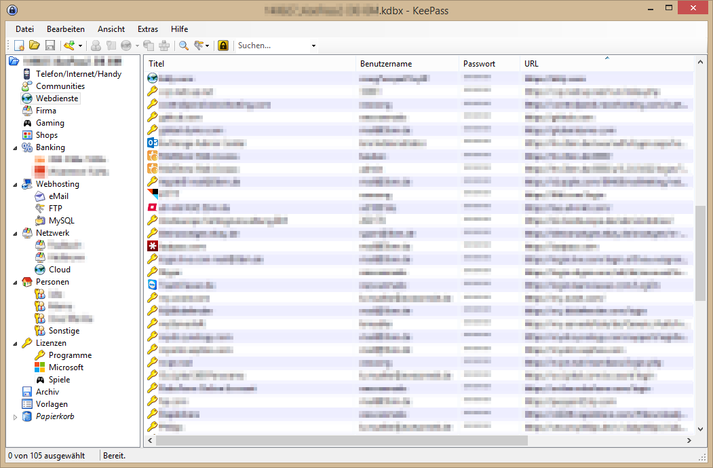The height and width of the screenshot is (468, 713).
Task: Click the Banking group percent icon
Action: point(27,147)
